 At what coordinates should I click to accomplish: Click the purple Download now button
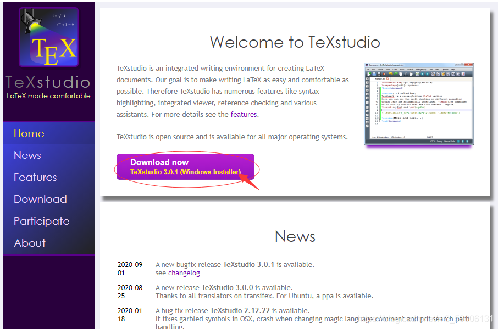(185, 167)
